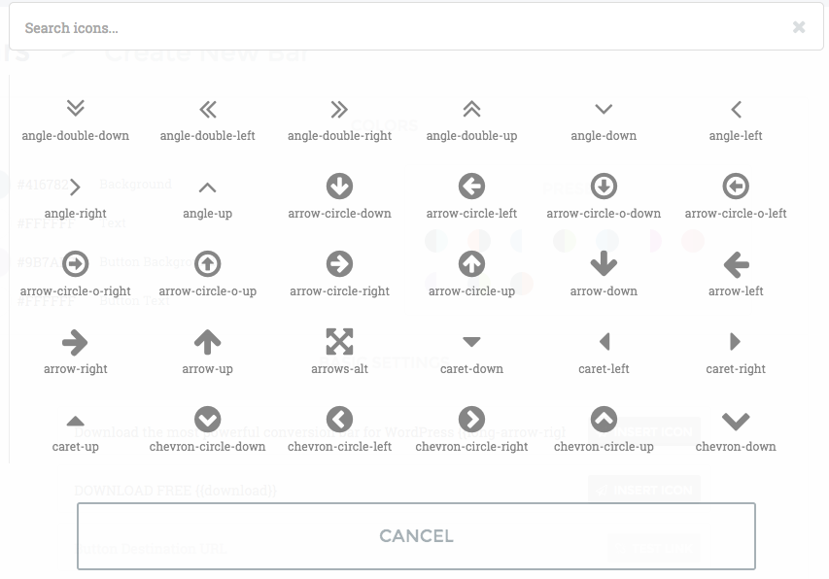Click the Search icons input field
The width and height of the screenshot is (829, 579).
pos(389,27)
